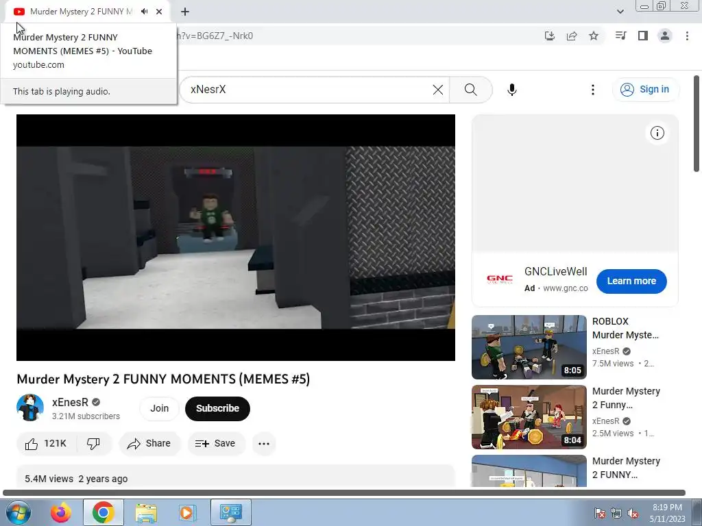702x526 pixels.
Task: Open a new browser tab
Action: pyautogui.click(x=185, y=12)
